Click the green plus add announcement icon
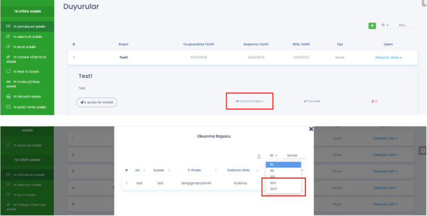The width and height of the screenshot is (427, 216). (x=372, y=25)
